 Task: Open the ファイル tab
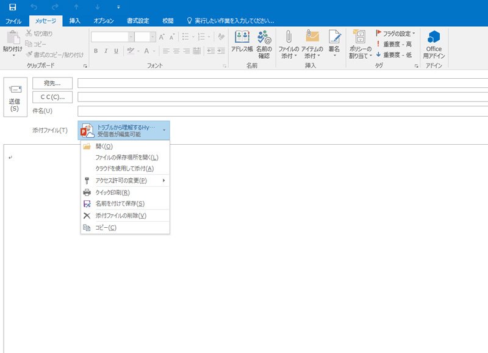(x=13, y=21)
